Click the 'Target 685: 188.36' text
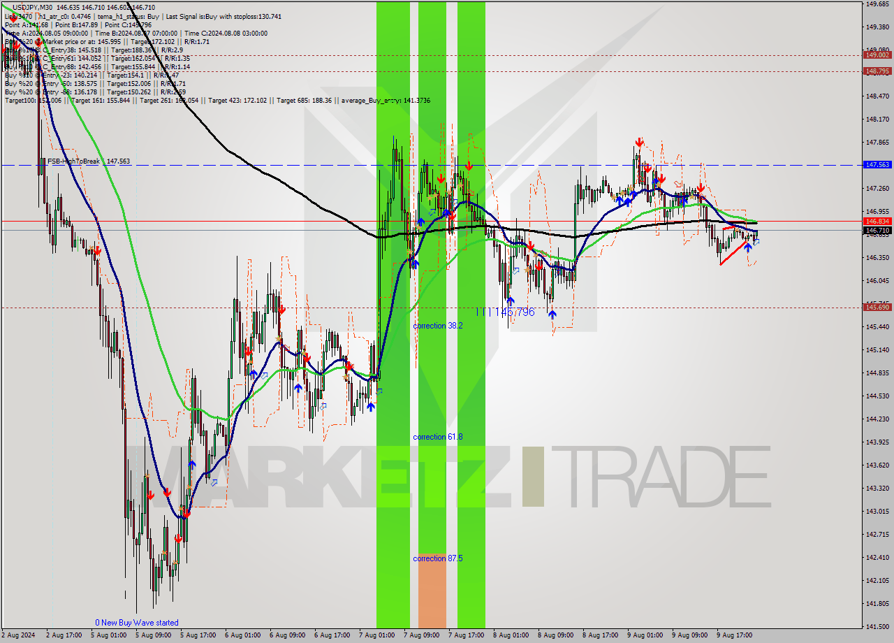This screenshot has width=894, height=643. (x=304, y=101)
